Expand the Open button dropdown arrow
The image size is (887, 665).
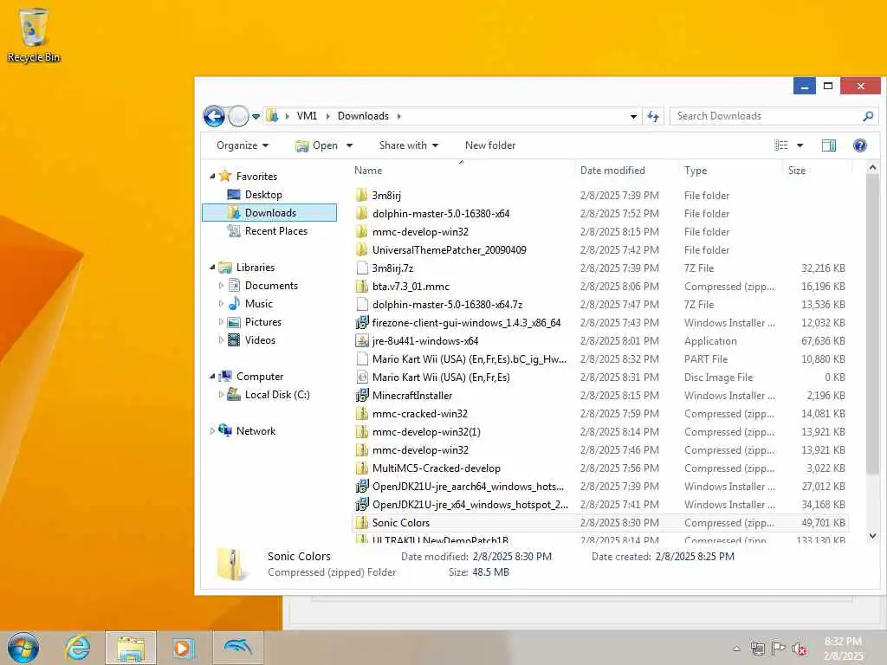[x=350, y=145]
